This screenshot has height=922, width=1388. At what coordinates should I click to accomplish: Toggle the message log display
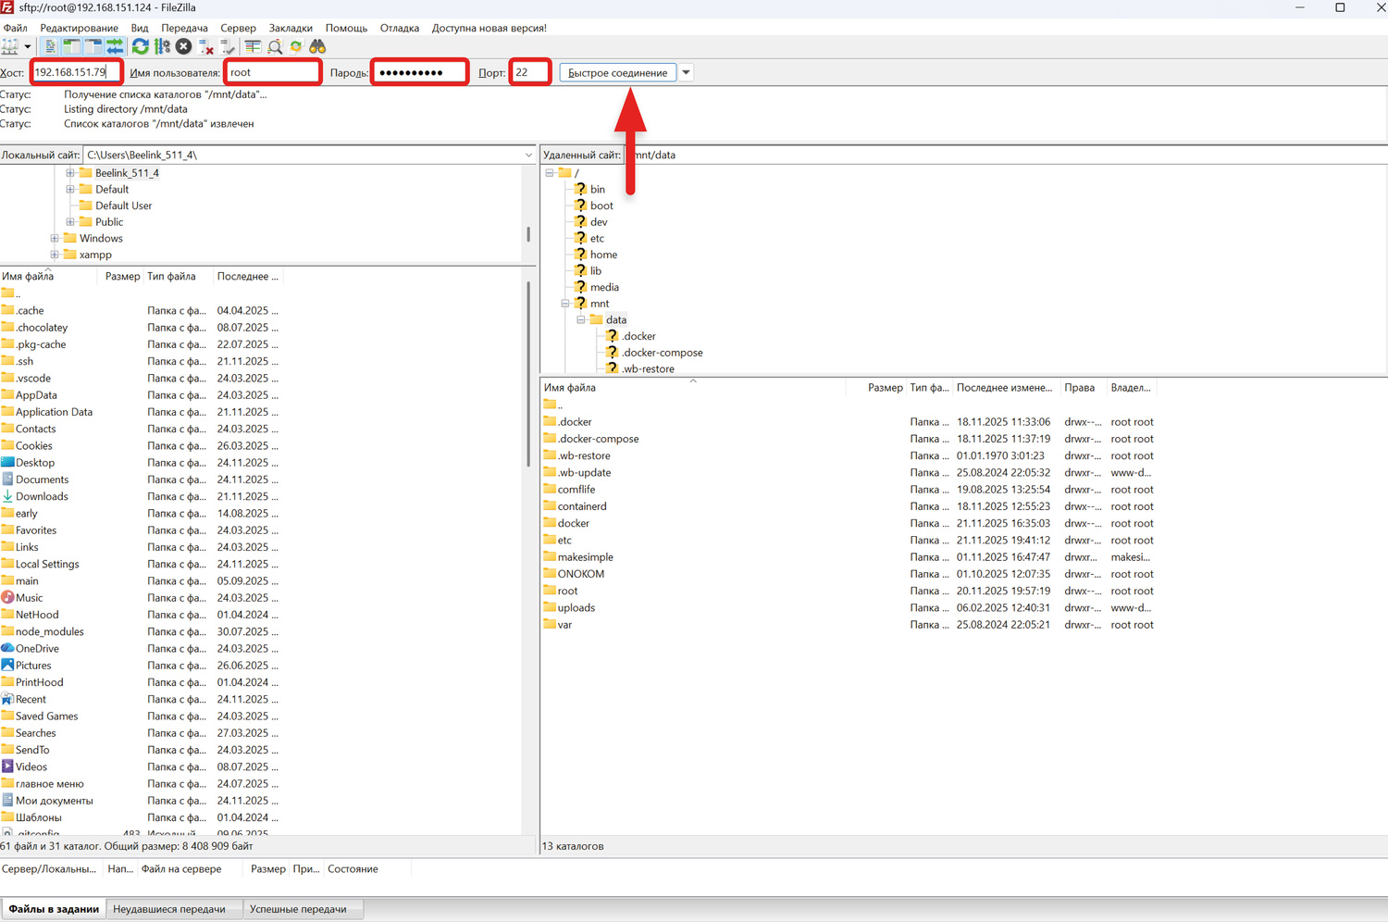(x=51, y=46)
